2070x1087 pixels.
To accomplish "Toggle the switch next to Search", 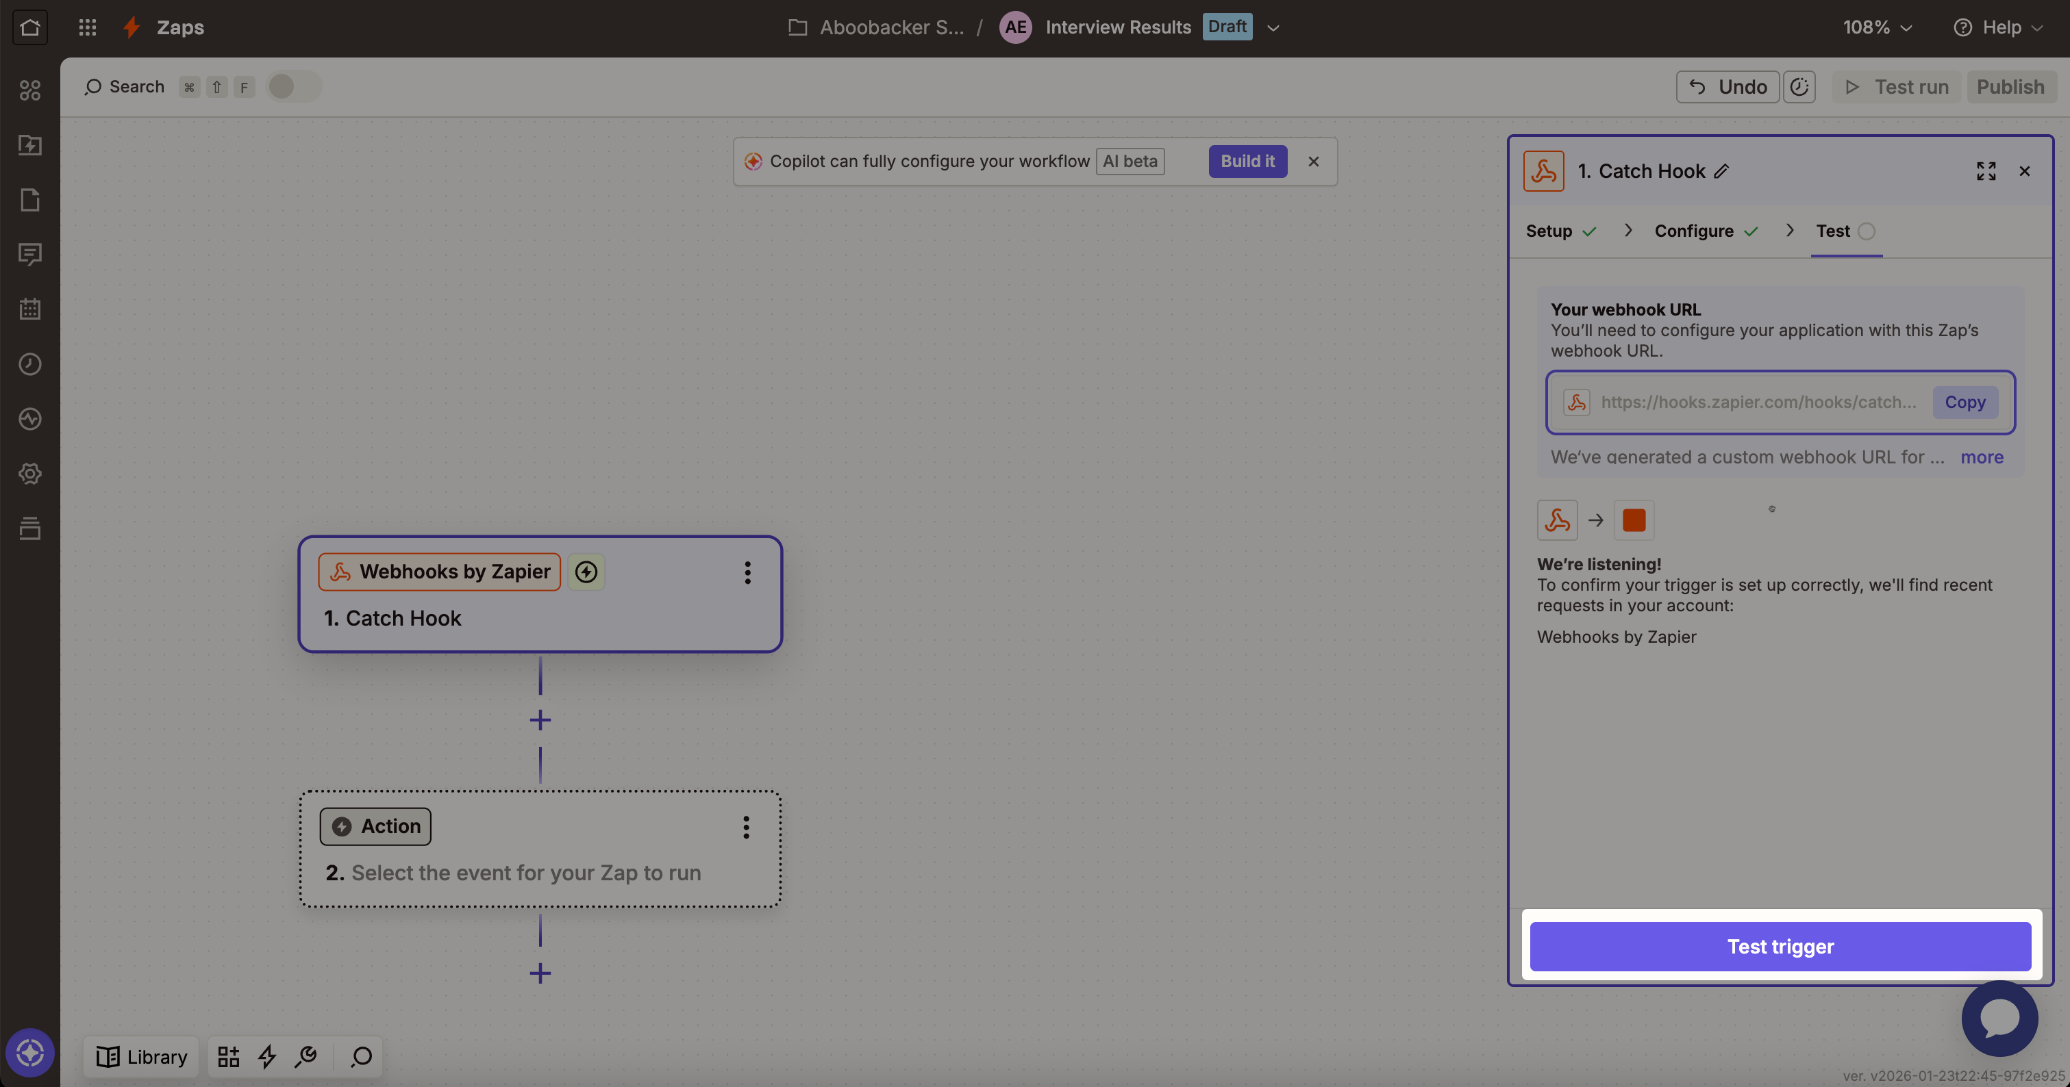I will (293, 87).
